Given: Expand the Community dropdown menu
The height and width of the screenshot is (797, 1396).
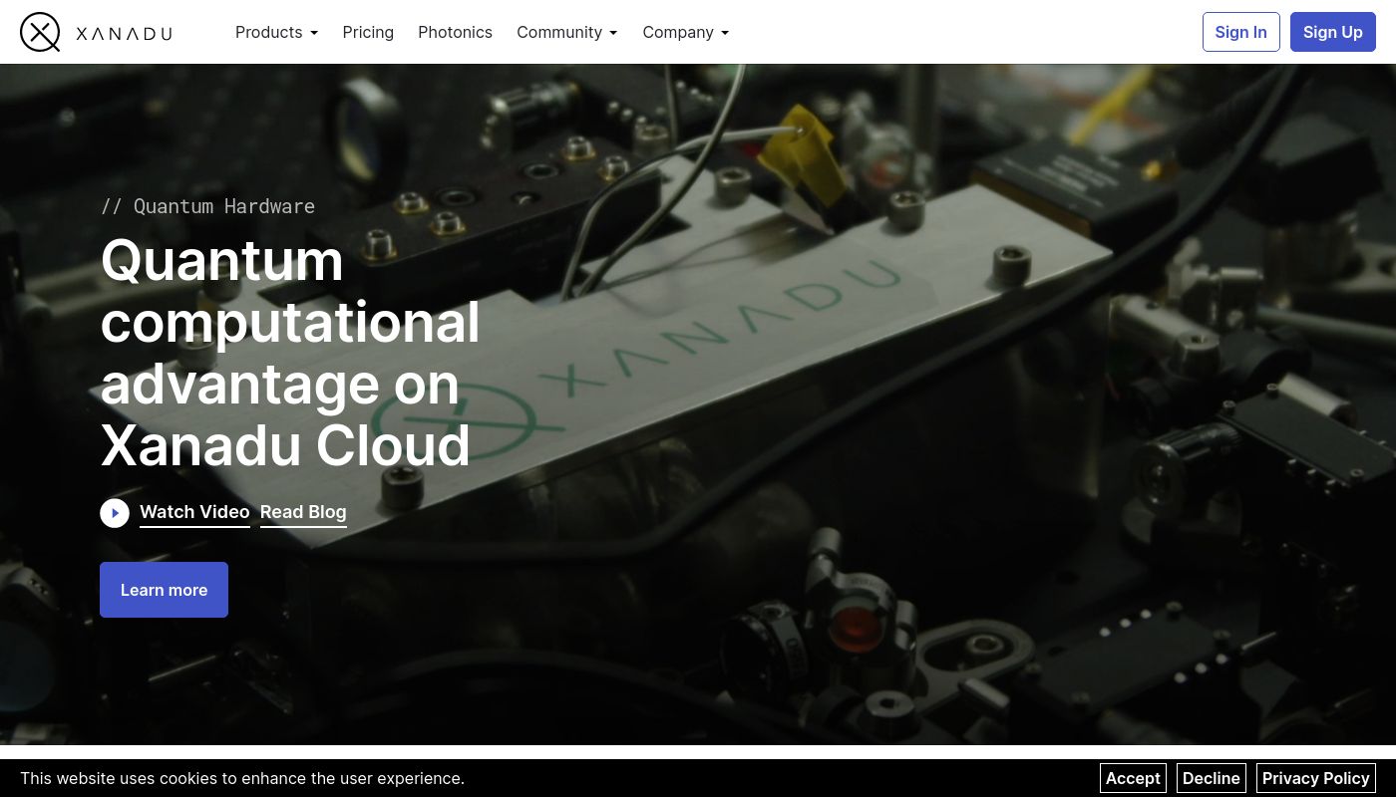Looking at the screenshot, I should pos(567,32).
